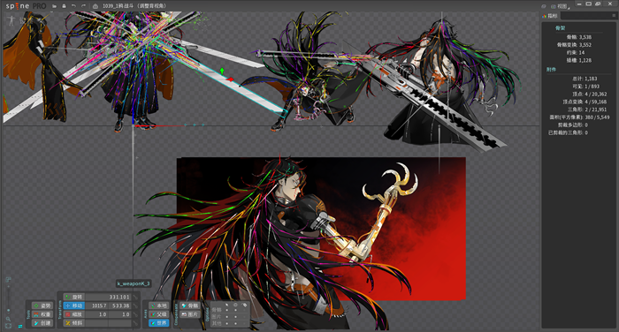Click the save (lock-shaped) icon in title bar
Screen dimensions: 619x332
[64, 6]
